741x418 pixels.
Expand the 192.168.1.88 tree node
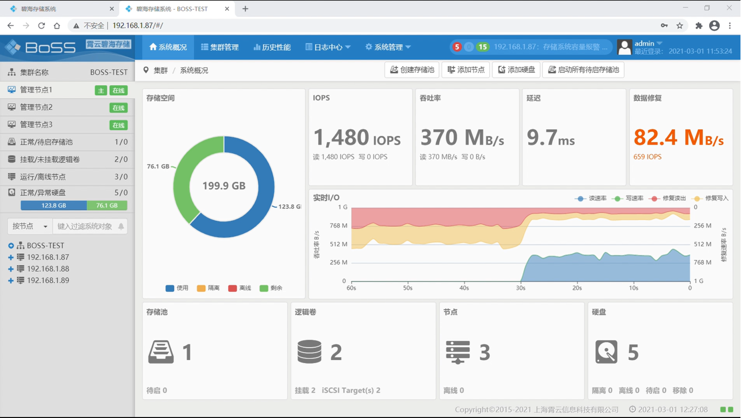click(11, 269)
